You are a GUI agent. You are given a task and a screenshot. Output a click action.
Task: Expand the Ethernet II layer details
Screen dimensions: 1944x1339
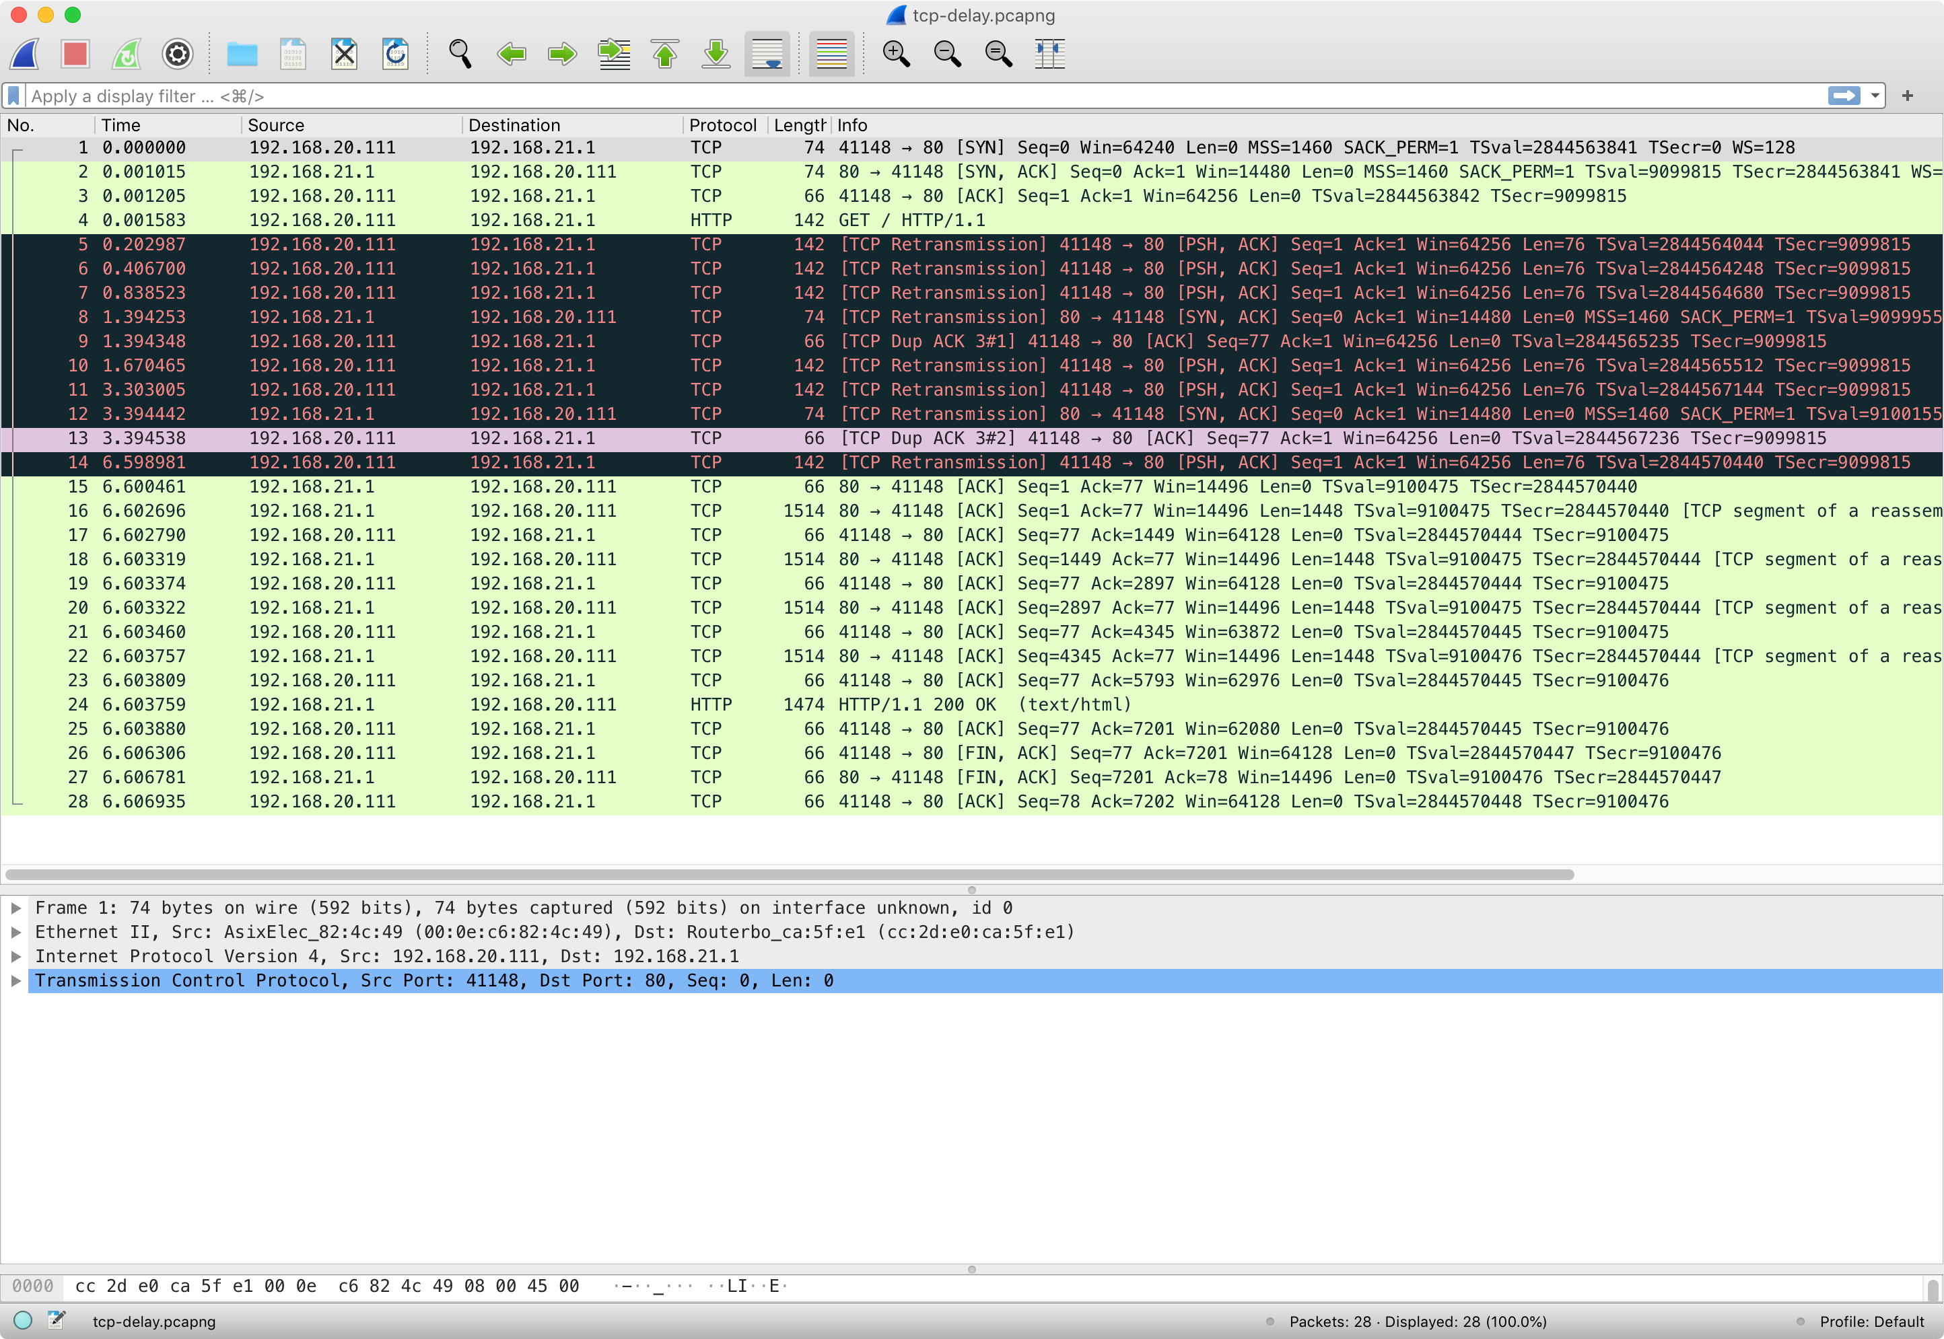(16, 931)
